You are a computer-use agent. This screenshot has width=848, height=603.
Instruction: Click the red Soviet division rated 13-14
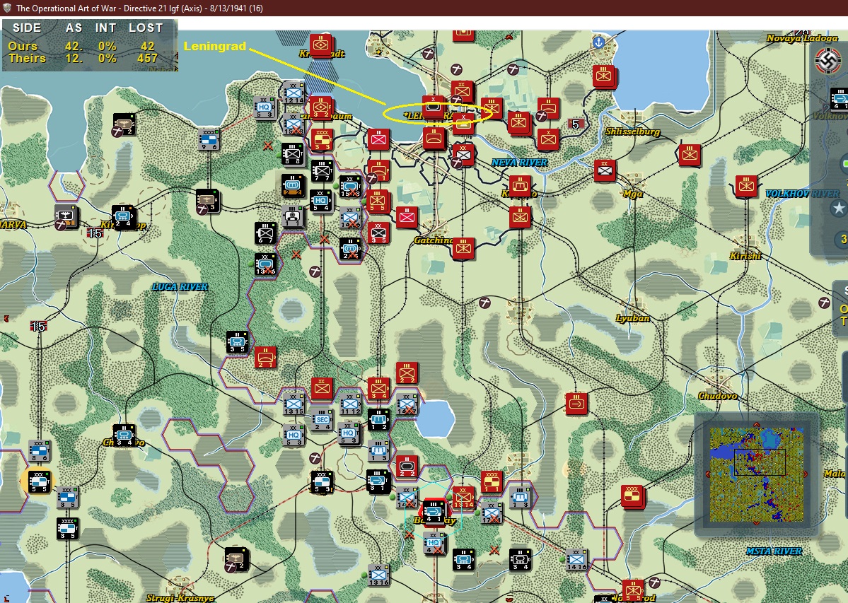pyautogui.click(x=463, y=498)
